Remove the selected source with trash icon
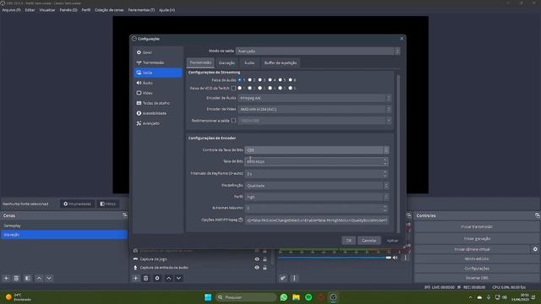This screenshot has height=304, width=541. (x=145, y=278)
